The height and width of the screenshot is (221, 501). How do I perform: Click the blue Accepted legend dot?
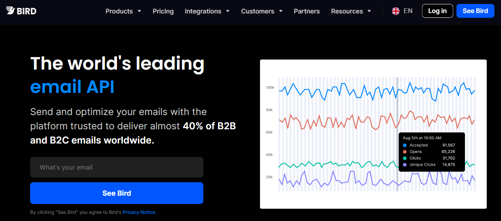[x=405, y=145]
